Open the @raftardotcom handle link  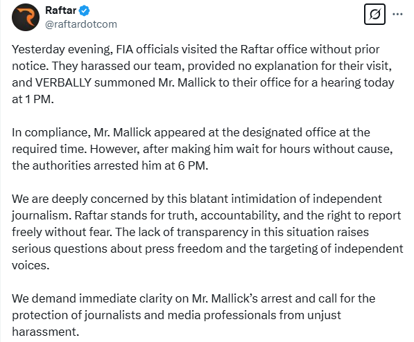[81, 24]
